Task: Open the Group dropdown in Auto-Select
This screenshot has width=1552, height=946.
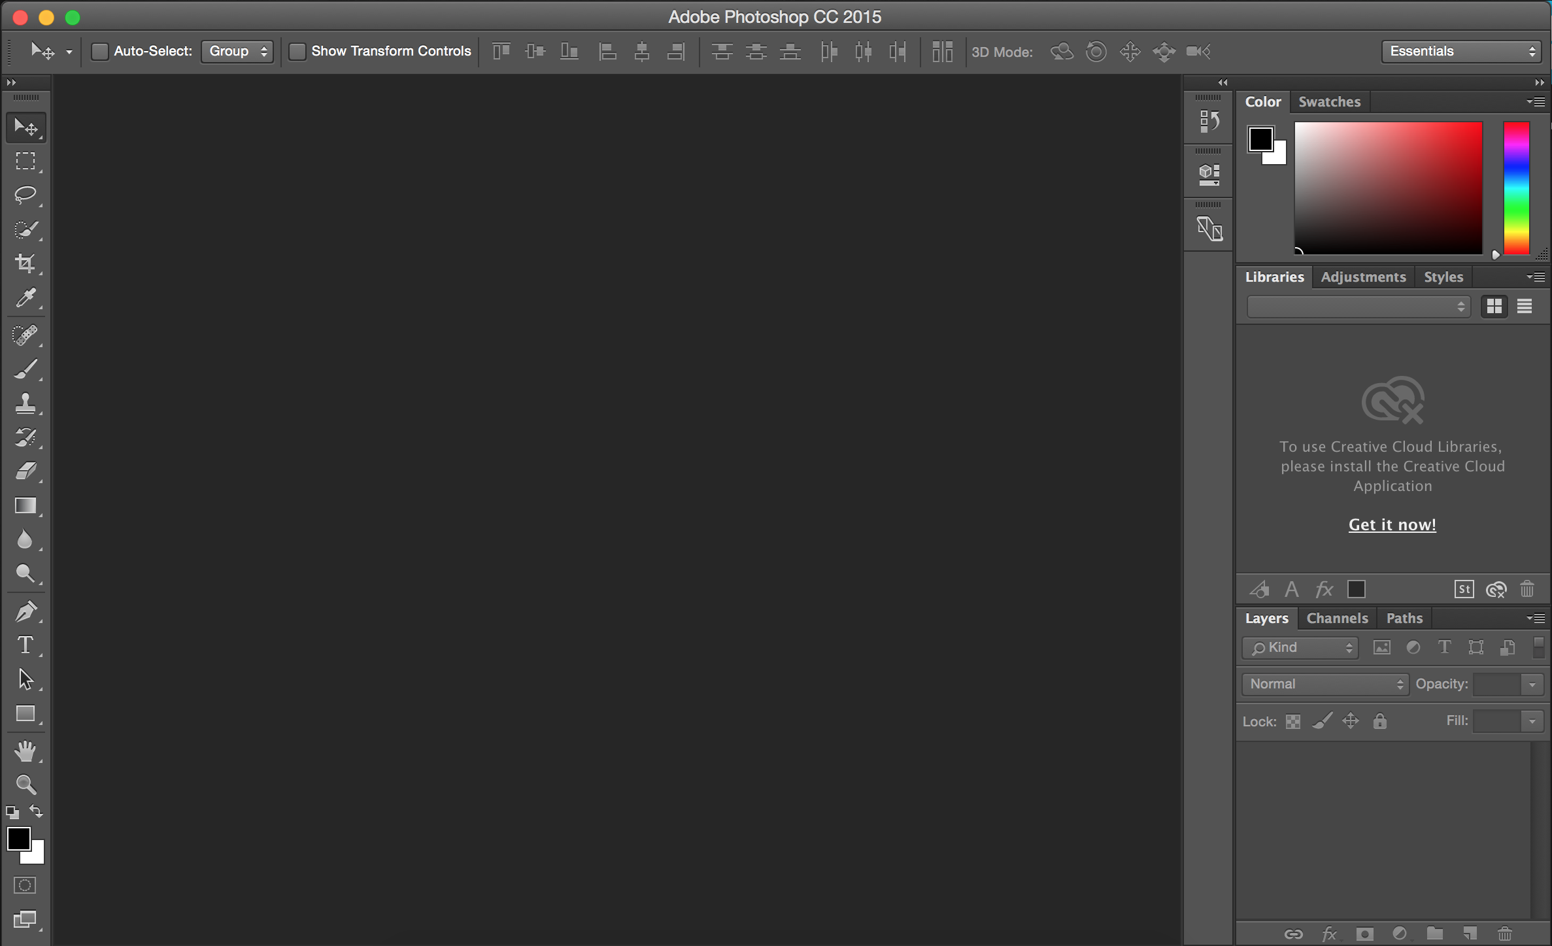Action: click(235, 51)
